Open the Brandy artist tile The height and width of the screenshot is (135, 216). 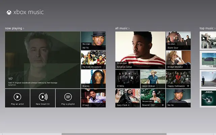93,79
